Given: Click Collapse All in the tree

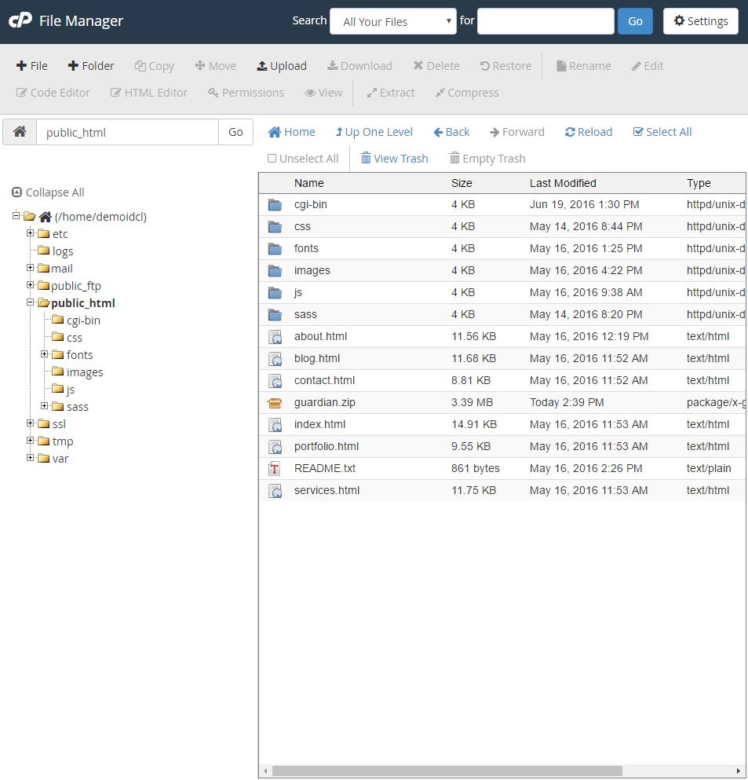Looking at the screenshot, I should click(48, 192).
